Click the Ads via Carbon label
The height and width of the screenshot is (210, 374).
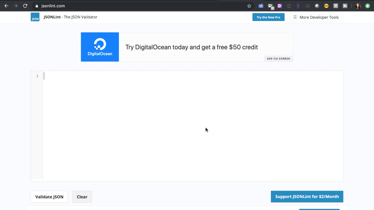[278, 59]
